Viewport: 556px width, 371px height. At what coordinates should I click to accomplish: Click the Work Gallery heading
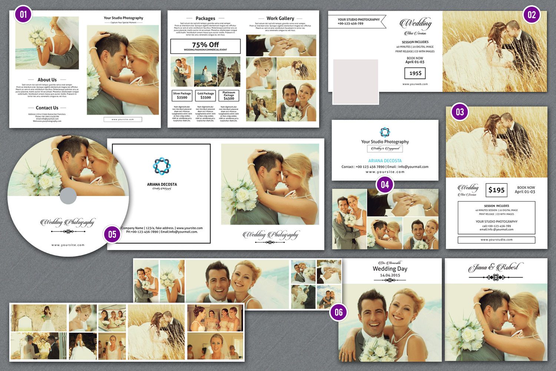tap(280, 18)
